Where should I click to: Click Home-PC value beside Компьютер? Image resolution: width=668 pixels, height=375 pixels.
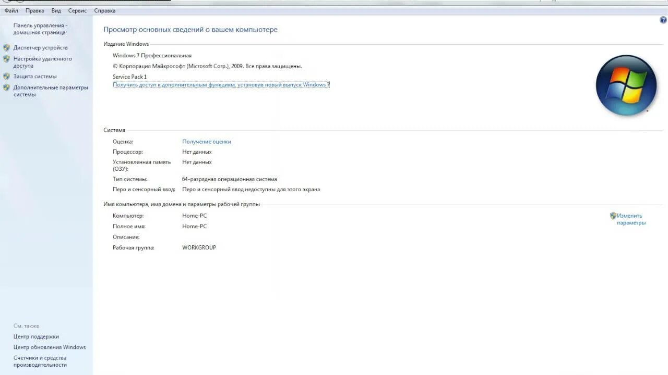tap(194, 216)
